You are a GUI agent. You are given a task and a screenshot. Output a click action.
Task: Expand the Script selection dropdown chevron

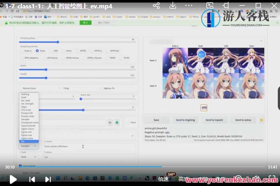131,135
